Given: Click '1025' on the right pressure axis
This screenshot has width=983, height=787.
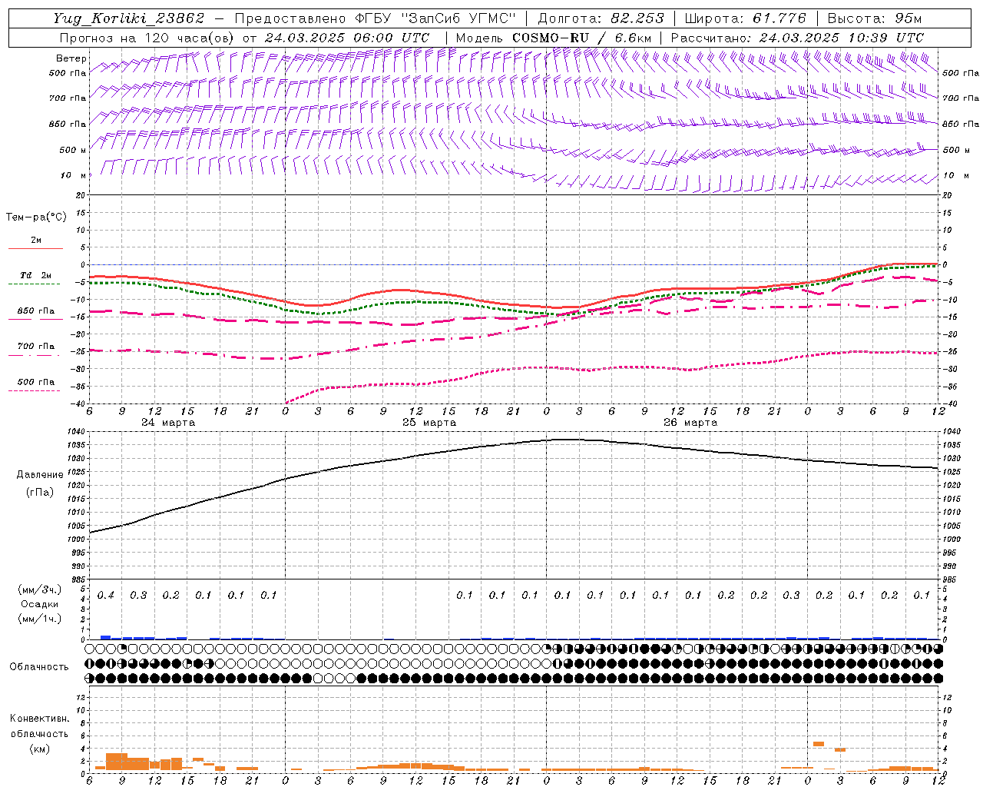Looking at the screenshot, I should 952,472.
